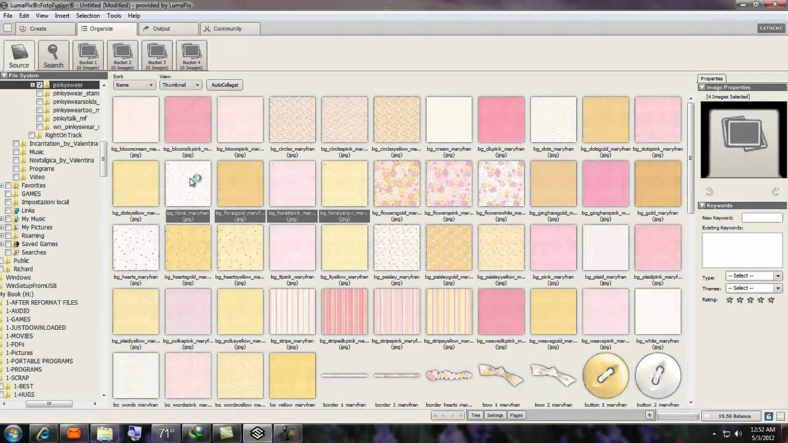
Task: Open the 71° weather taskbar item
Action: (x=166, y=433)
